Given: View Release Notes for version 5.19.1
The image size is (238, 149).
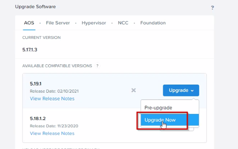Looking at the screenshot, I should click(52, 99).
